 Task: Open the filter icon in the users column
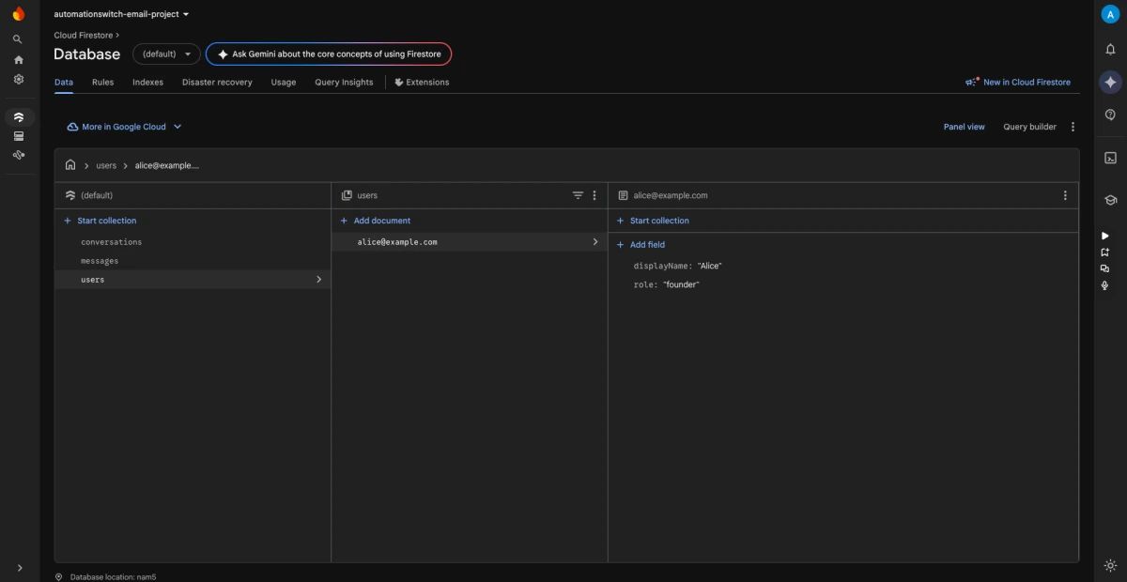tap(578, 195)
